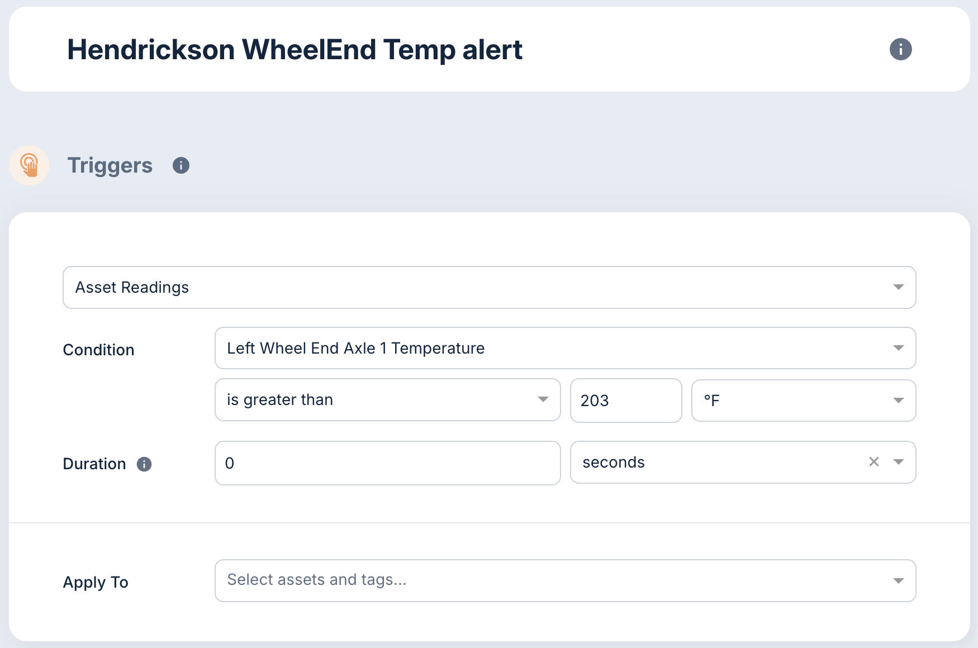The width and height of the screenshot is (978, 648).
Task: Click the Condition row label
Action: 98,350
